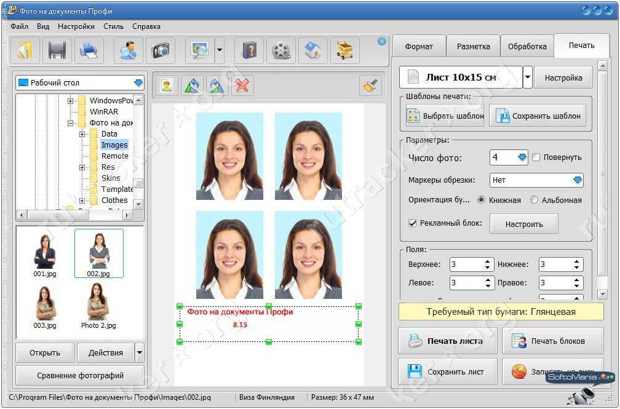Click the Выбрать шаблон button

click(x=445, y=116)
